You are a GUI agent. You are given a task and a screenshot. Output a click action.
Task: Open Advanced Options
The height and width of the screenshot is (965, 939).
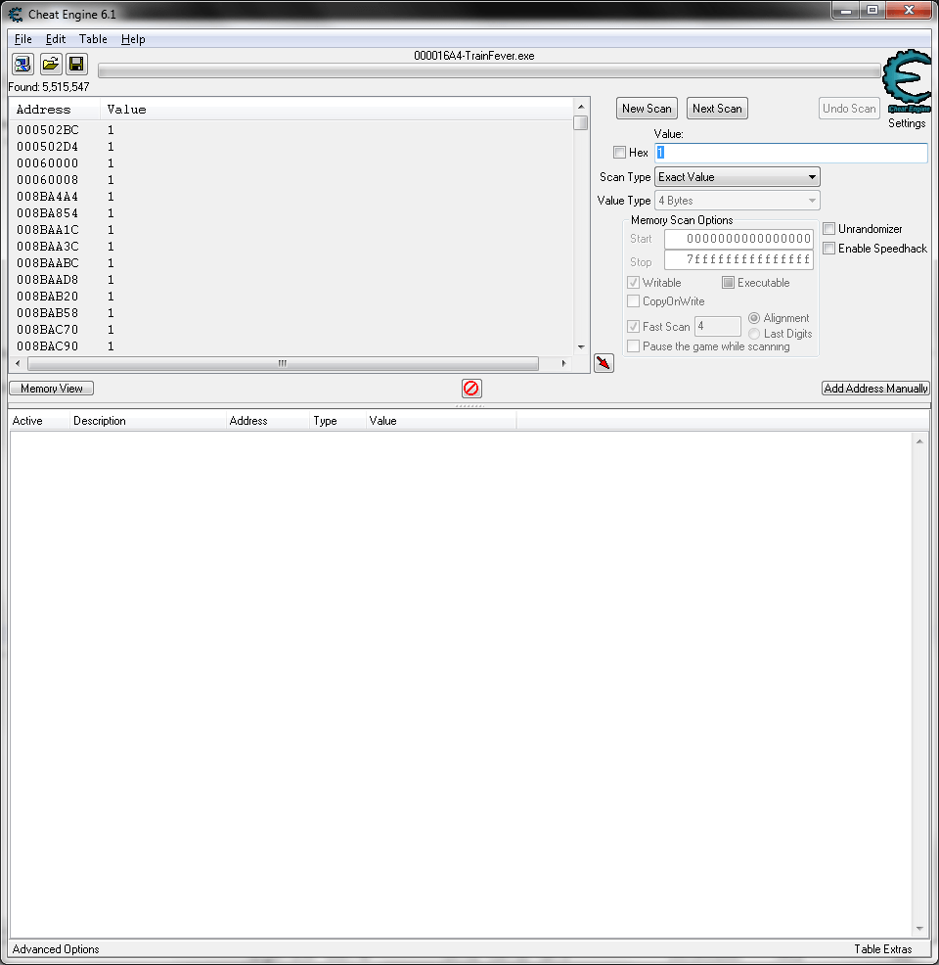pos(56,949)
